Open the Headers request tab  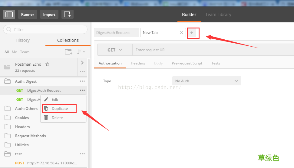tap(138, 63)
